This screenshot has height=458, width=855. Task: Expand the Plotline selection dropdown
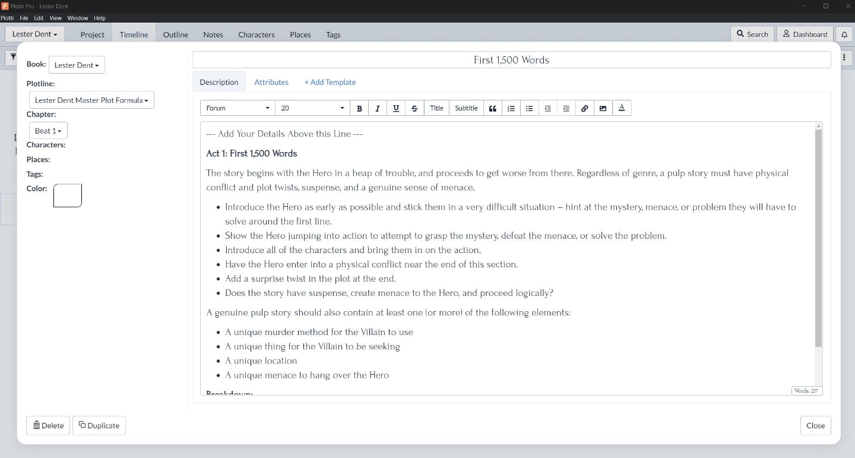(x=91, y=100)
